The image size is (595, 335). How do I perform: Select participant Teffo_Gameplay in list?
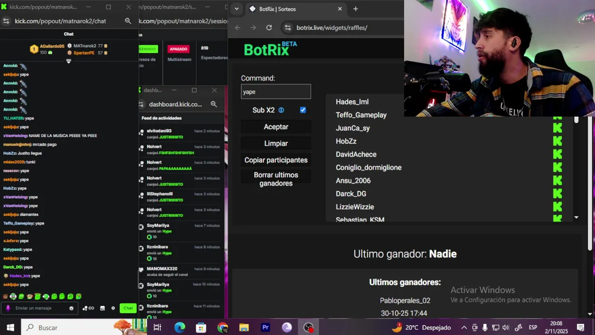coord(361,115)
